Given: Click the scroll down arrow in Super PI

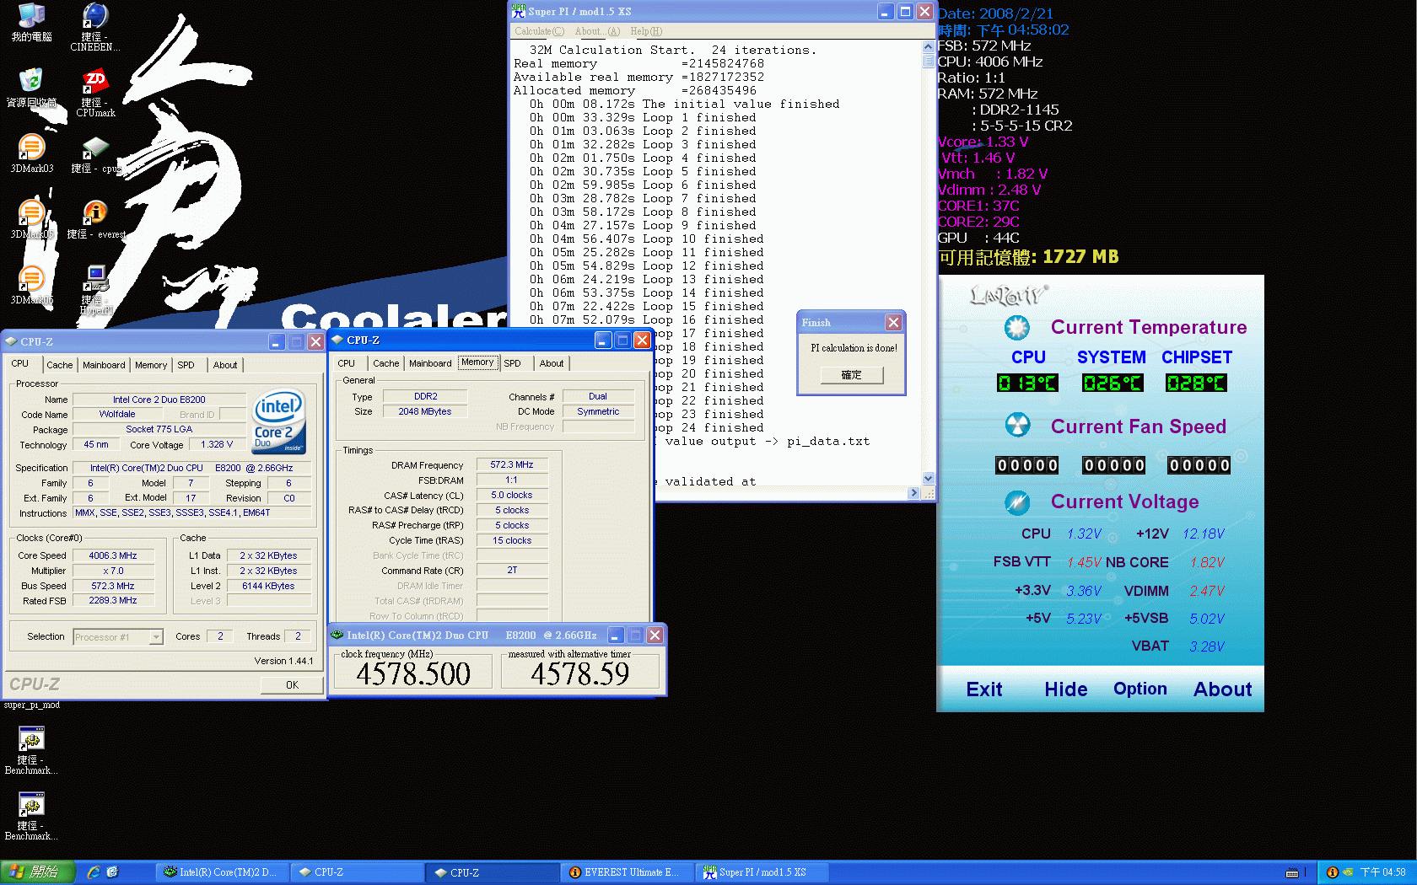Looking at the screenshot, I should pos(928,478).
